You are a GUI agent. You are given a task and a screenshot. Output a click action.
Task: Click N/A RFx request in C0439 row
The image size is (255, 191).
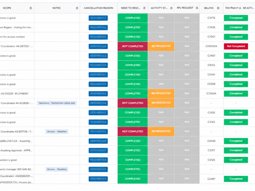pos(187,141)
